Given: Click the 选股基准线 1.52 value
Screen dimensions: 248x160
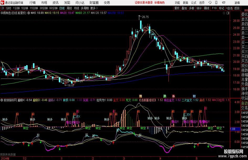Looking at the screenshot, I should (x=151, y=100).
